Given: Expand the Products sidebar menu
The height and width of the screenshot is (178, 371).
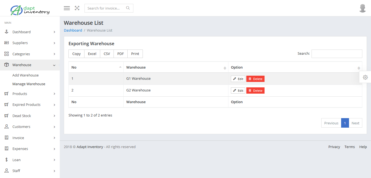Looking at the screenshot, I should (x=30, y=94).
